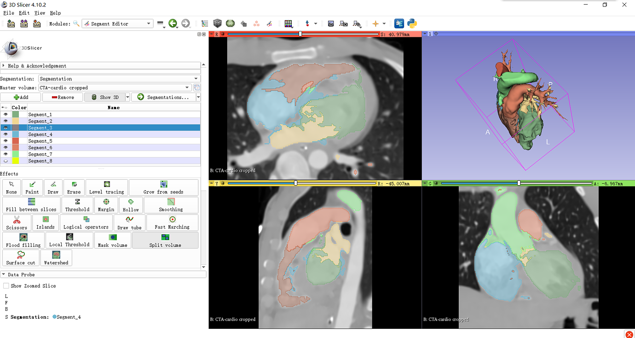Toggle visibility eye of Segment_1

pos(6,114)
